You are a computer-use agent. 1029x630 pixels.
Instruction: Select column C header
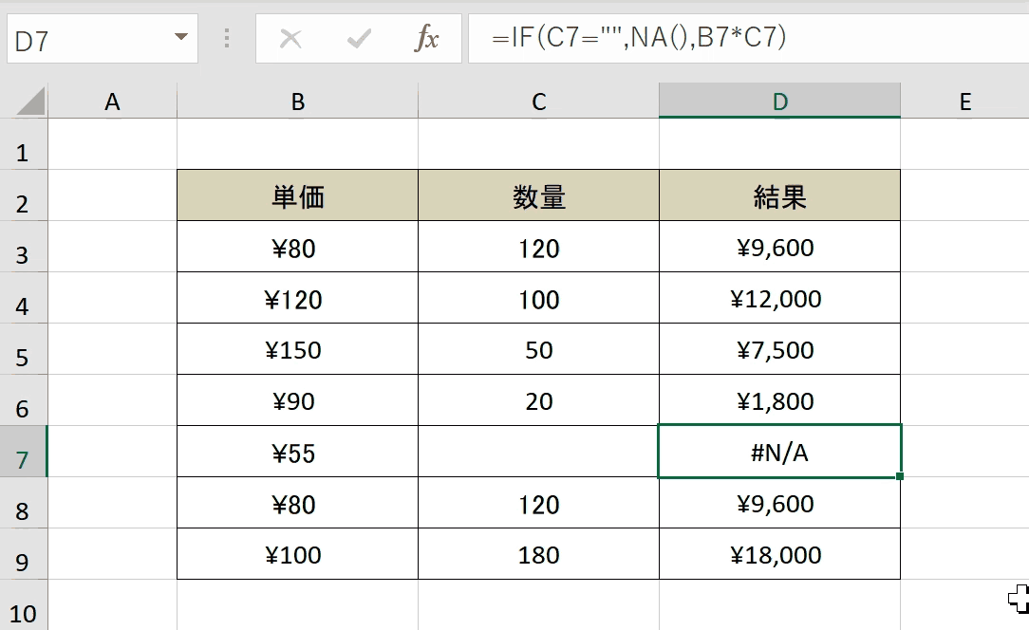538,102
